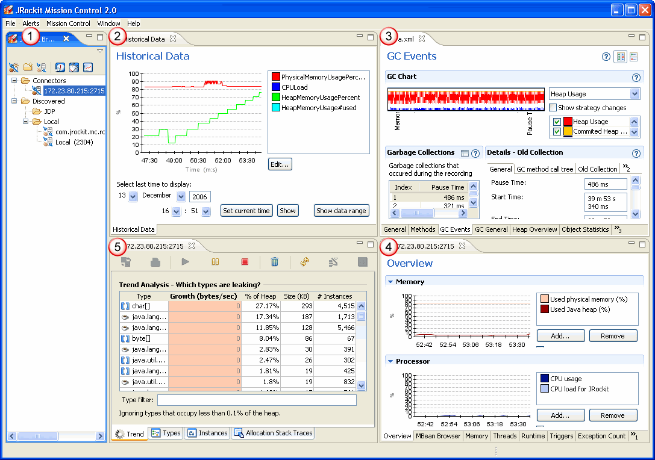
Task: Click the rightmost grayed panel icon in leak toolbar
Action: tap(363, 262)
